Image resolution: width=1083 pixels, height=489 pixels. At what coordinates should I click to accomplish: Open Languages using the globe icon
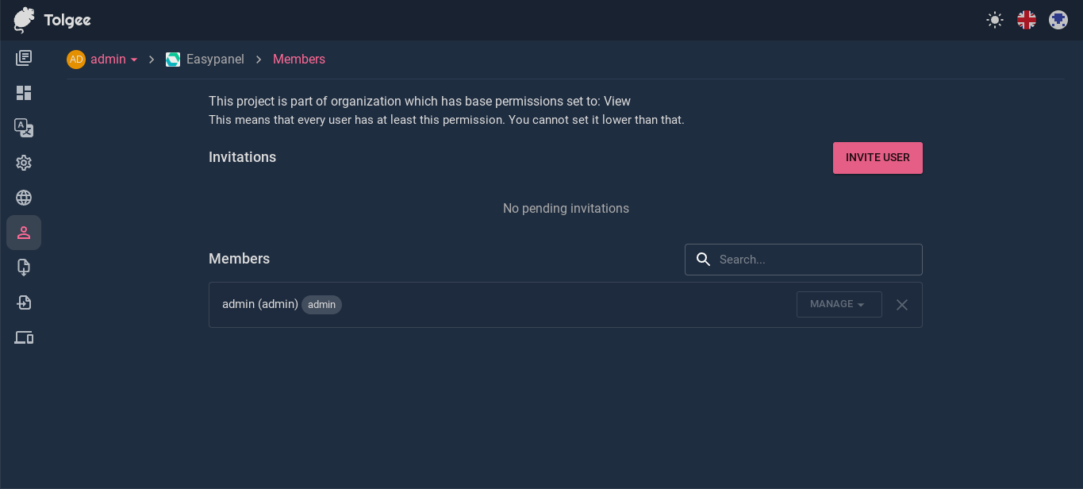(24, 198)
